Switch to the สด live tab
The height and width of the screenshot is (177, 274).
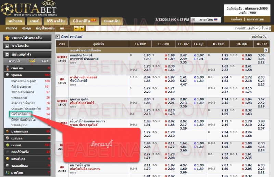pyautogui.click(x=45, y=61)
